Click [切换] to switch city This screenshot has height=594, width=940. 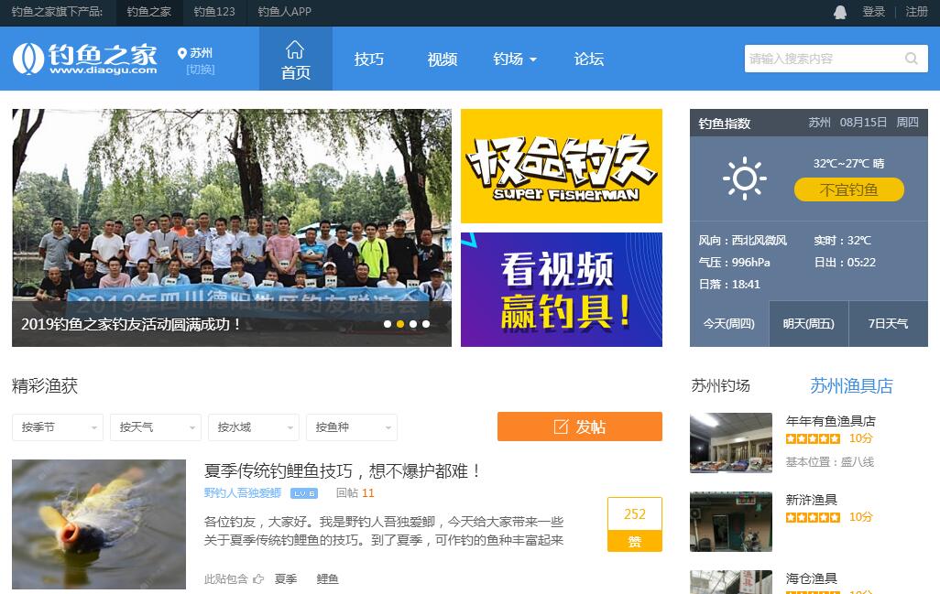[201, 70]
